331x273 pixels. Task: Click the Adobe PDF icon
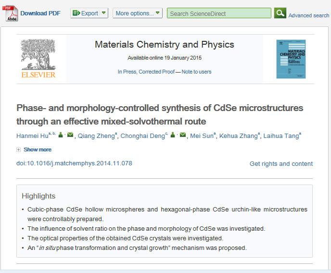click(12, 13)
